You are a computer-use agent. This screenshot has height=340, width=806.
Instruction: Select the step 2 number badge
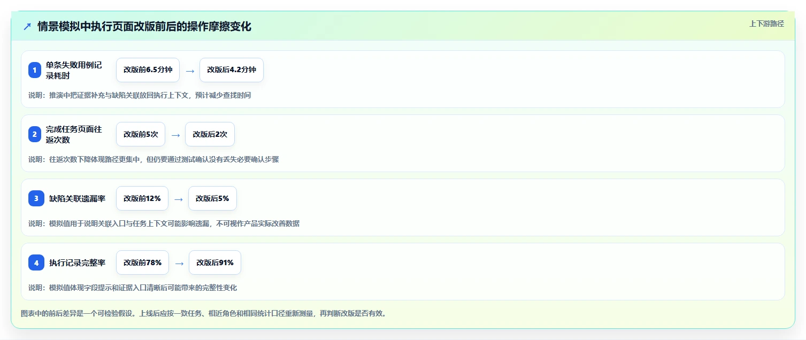click(x=35, y=134)
